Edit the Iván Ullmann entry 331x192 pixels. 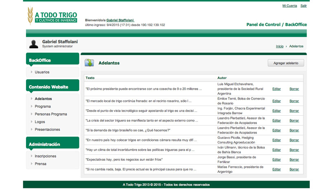coord(276,150)
